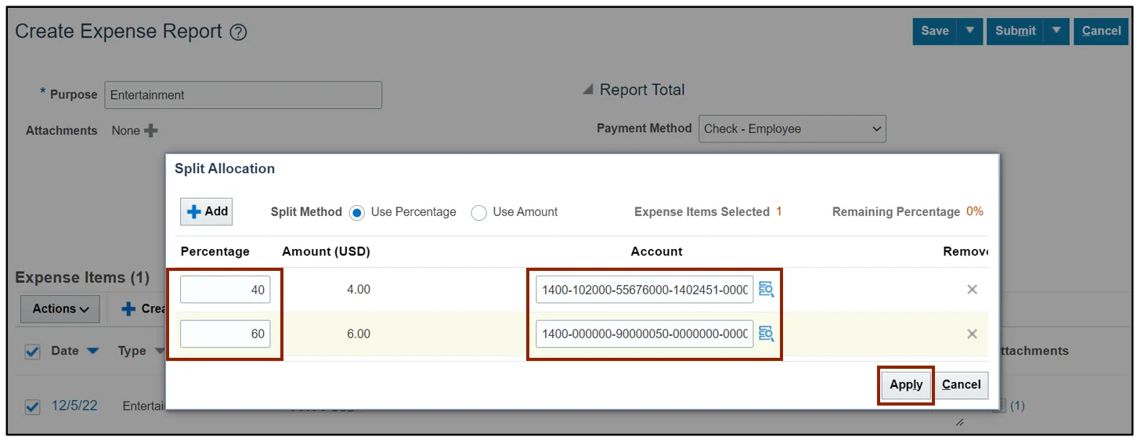
Task: Click the Purpose text field
Action: (x=243, y=95)
